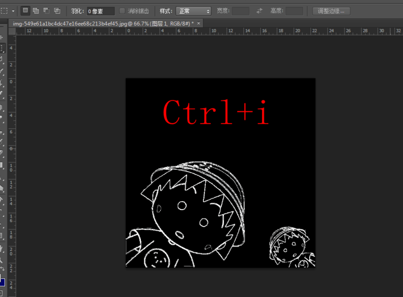The image size is (403, 297).
Task: Open the marquee tool preset picker
Action: click(x=5, y=11)
